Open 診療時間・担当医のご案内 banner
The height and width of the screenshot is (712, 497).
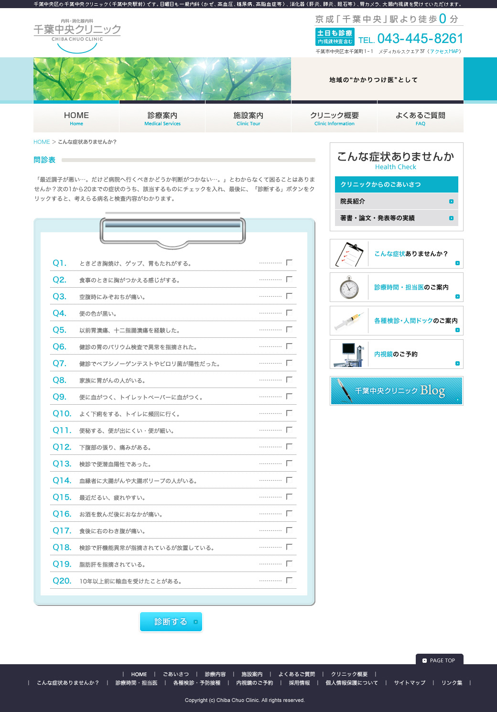coord(397,287)
